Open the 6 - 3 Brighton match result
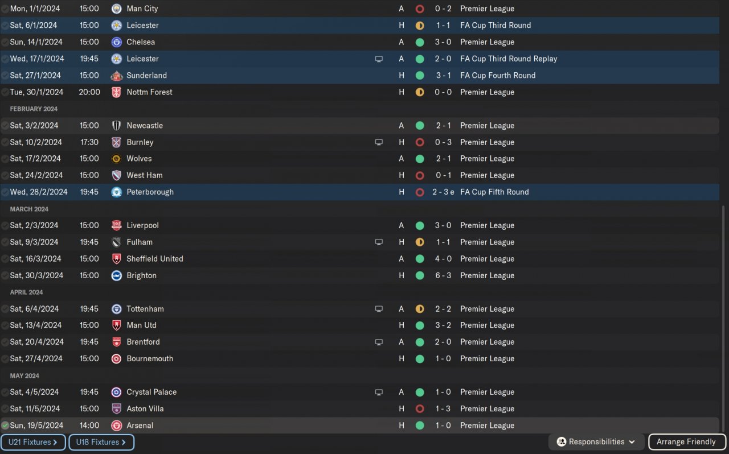The width and height of the screenshot is (729, 454). pyautogui.click(x=443, y=275)
